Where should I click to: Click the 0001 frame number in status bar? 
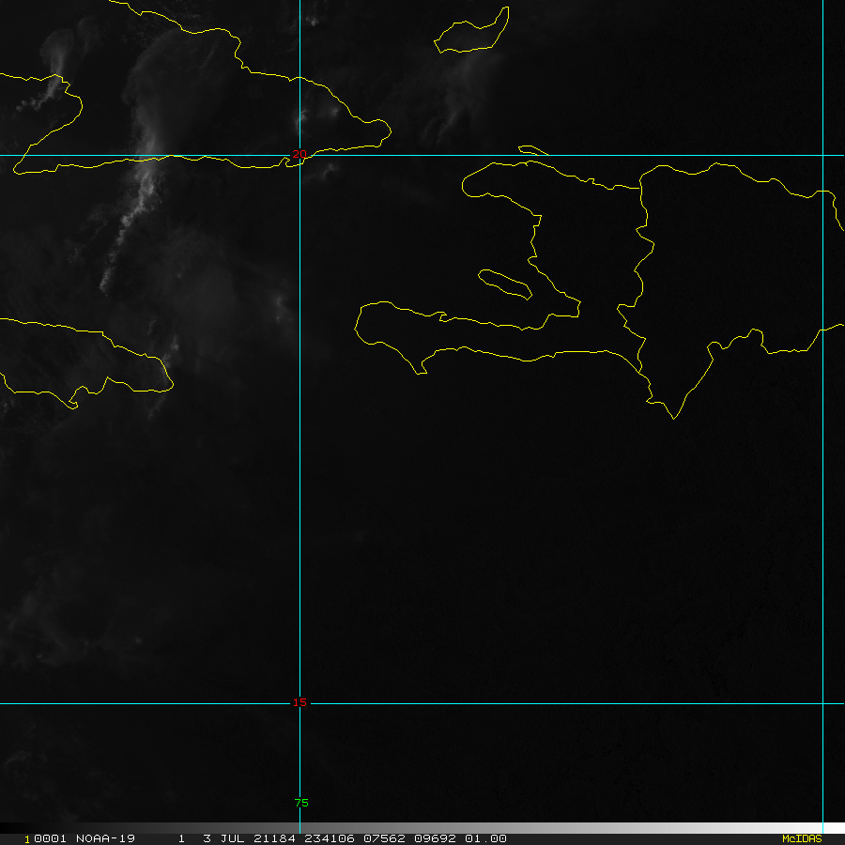(39, 838)
